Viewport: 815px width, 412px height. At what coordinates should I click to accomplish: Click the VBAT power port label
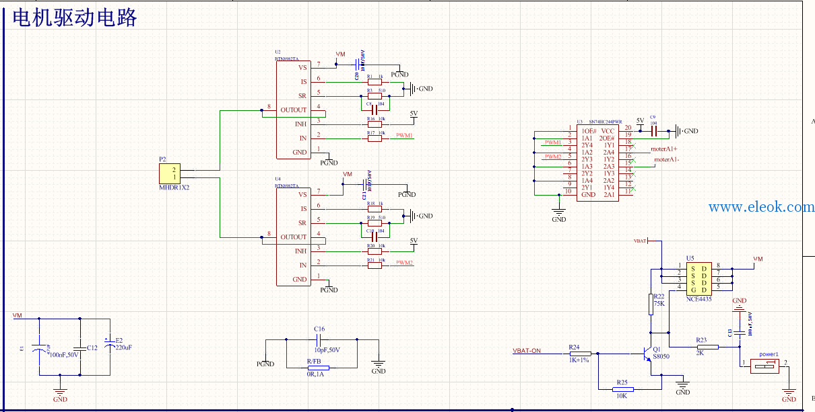point(640,240)
